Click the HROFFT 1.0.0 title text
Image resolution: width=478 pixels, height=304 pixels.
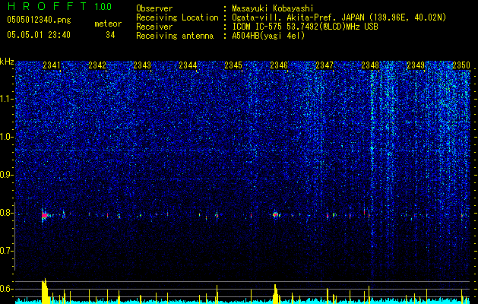[x=60, y=6]
